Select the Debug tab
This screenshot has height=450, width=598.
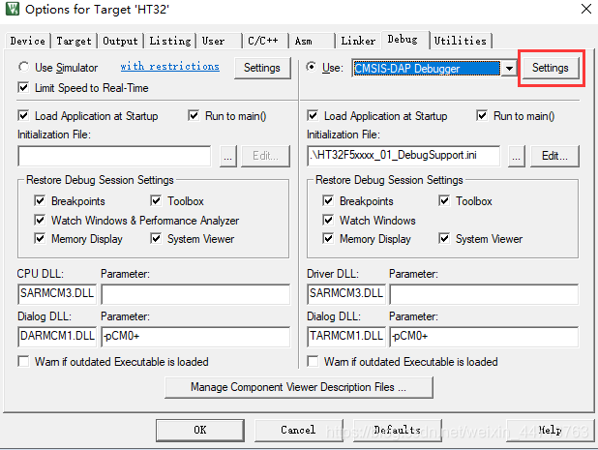(x=404, y=40)
